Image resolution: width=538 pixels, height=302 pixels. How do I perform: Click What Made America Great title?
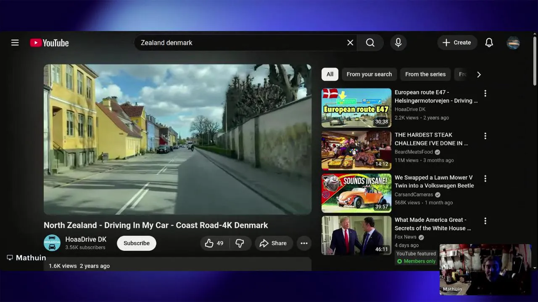click(433, 224)
